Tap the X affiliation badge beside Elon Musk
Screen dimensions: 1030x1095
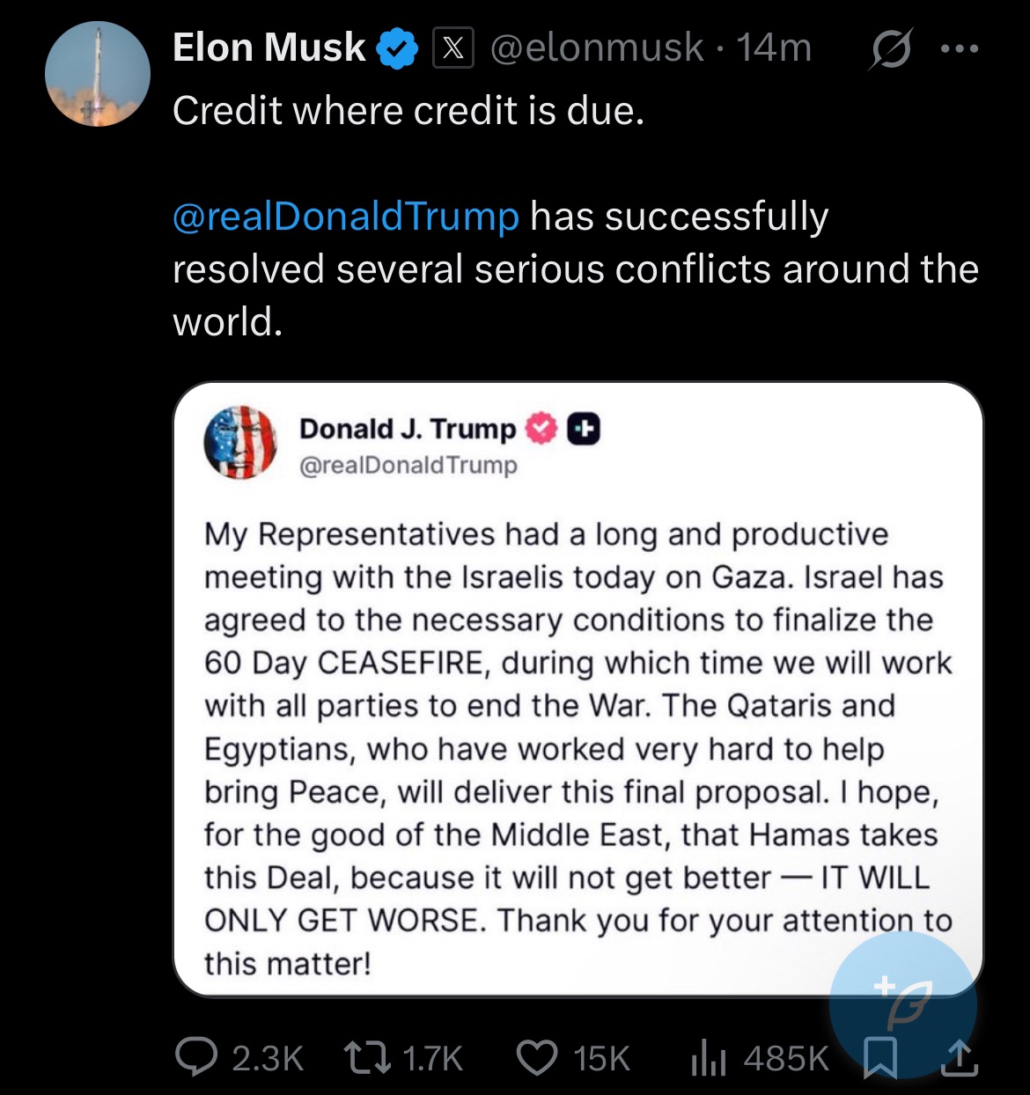452,48
